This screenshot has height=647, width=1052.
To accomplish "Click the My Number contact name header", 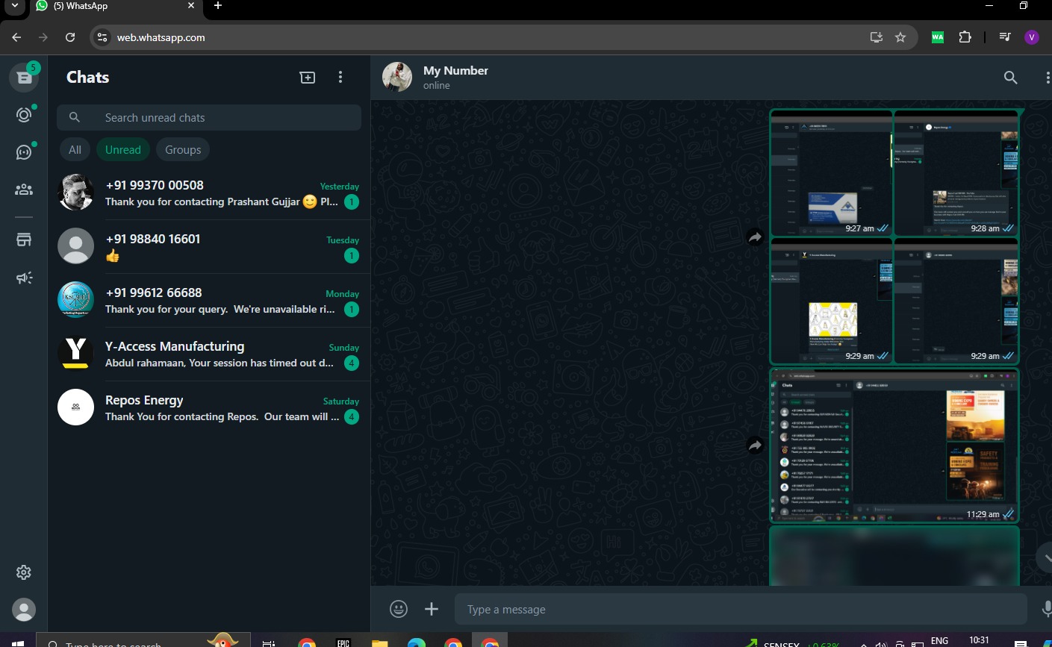I will [455, 70].
